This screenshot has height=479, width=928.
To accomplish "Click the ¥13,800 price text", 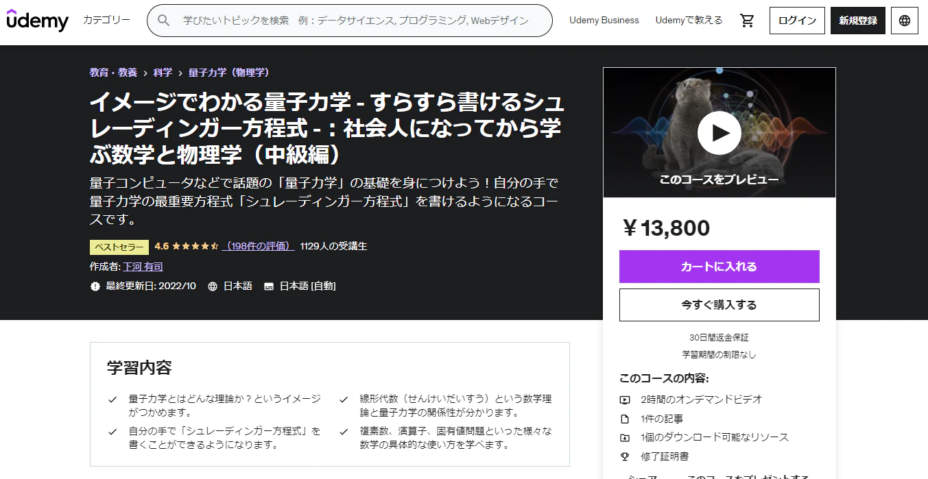I will [666, 228].
